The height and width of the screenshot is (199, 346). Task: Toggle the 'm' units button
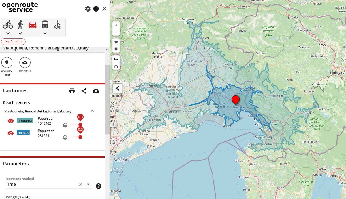[116, 66]
